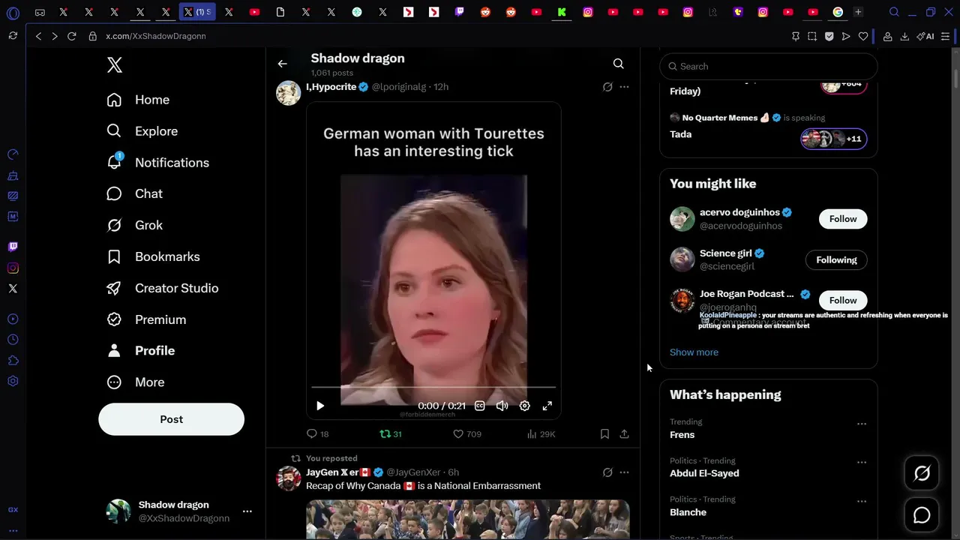
Task: Open the Twitch panel in Opera sidebar
Action: coord(13,247)
